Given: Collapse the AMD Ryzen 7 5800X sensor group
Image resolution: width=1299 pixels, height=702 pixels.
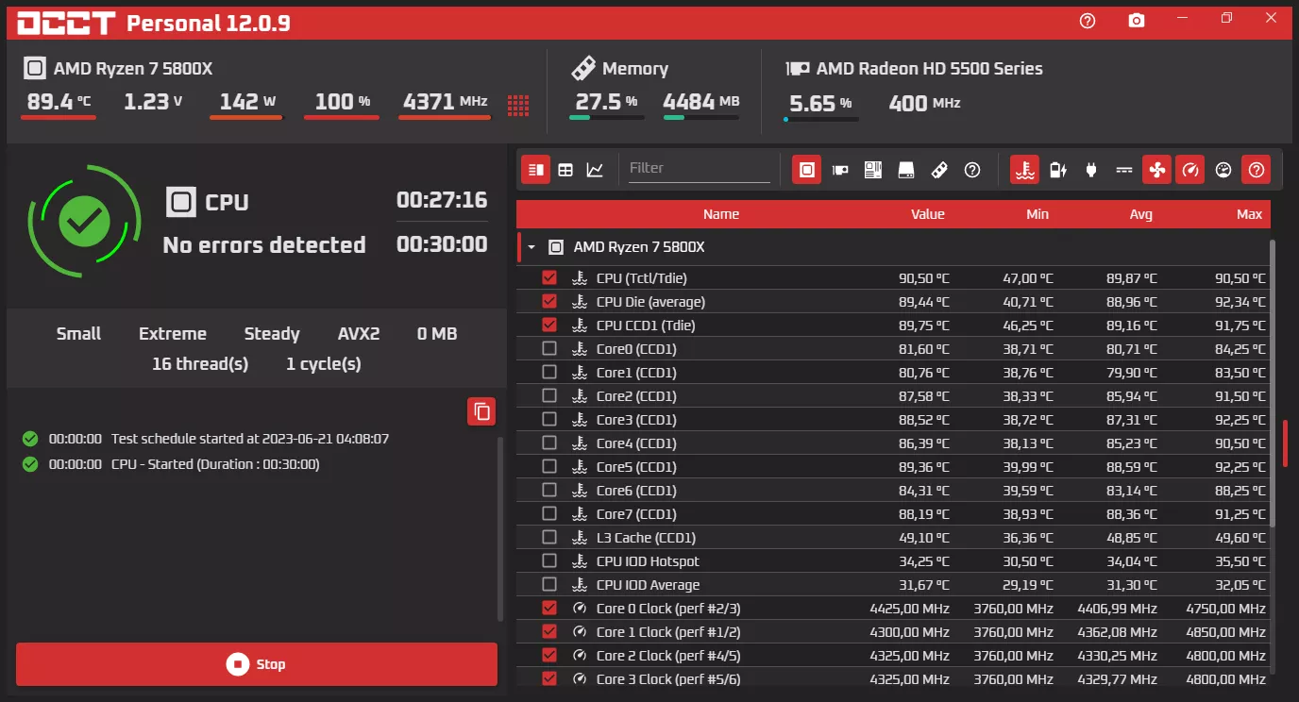Looking at the screenshot, I should (531, 247).
